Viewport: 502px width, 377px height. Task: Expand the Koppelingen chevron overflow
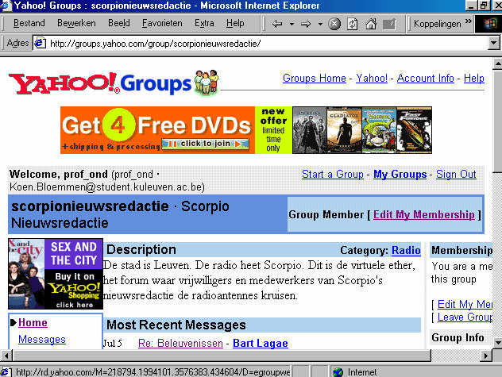click(x=469, y=21)
